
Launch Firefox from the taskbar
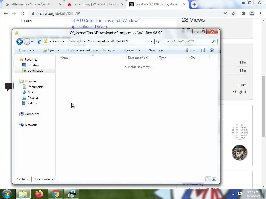pyautogui.click(x=39, y=194)
